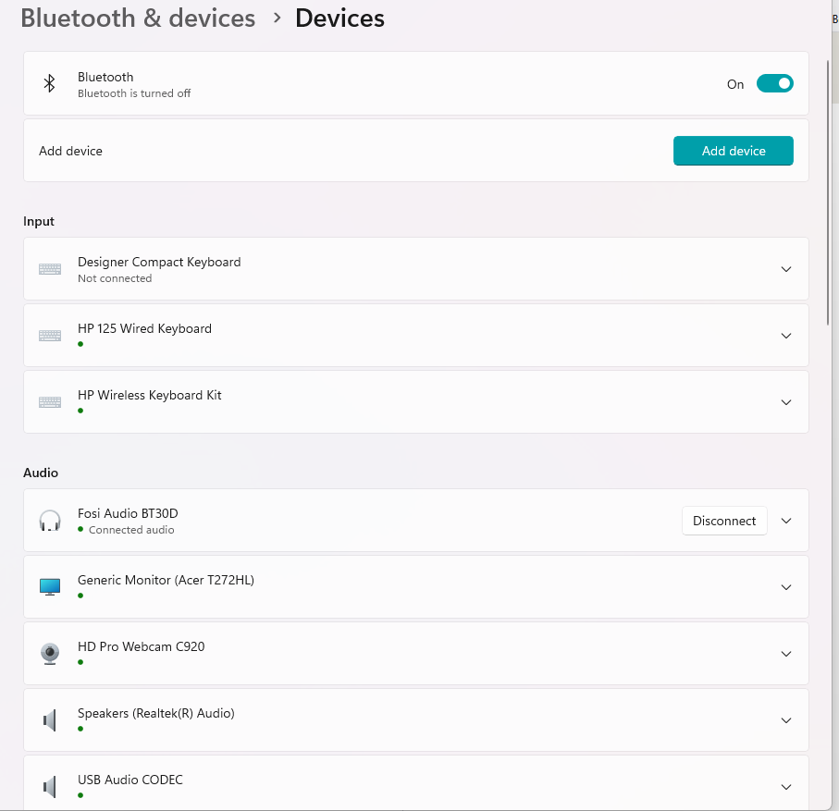This screenshot has width=839, height=811.
Task: Click the Bluetooth symbol icon
Action: tap(49, 83)
